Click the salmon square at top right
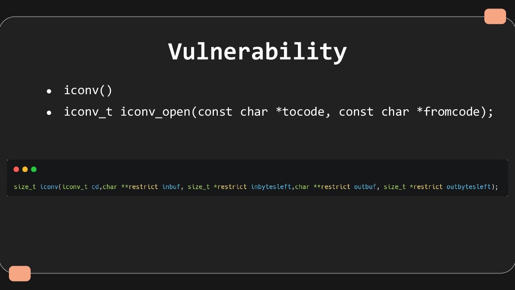 click(495, 16)
